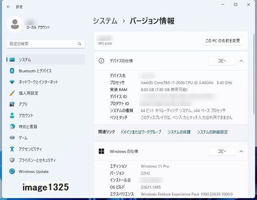Open アプリ settings page
The image size is (257, 200).
46,104
